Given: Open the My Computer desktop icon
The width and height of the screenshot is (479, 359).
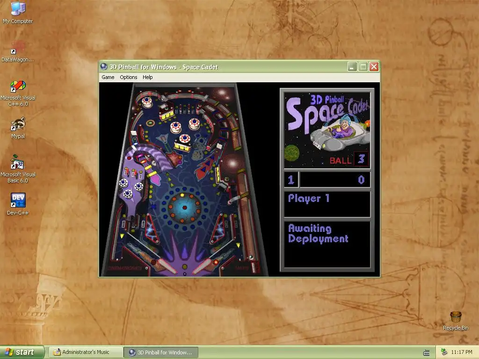Looking at the screenshot, I should [18, 12].
